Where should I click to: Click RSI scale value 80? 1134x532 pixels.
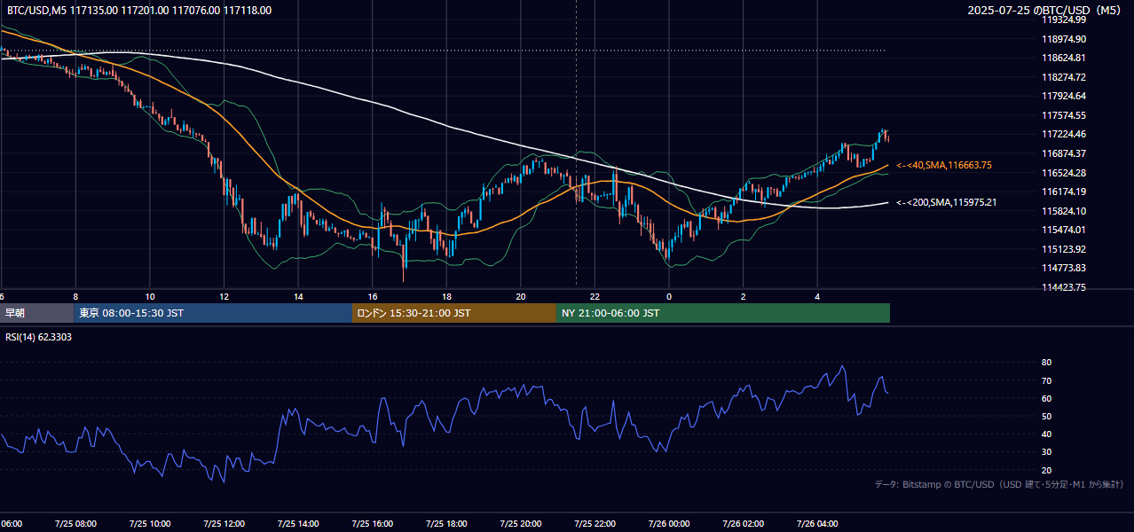pyautogui.click(x=1046, y=363)
